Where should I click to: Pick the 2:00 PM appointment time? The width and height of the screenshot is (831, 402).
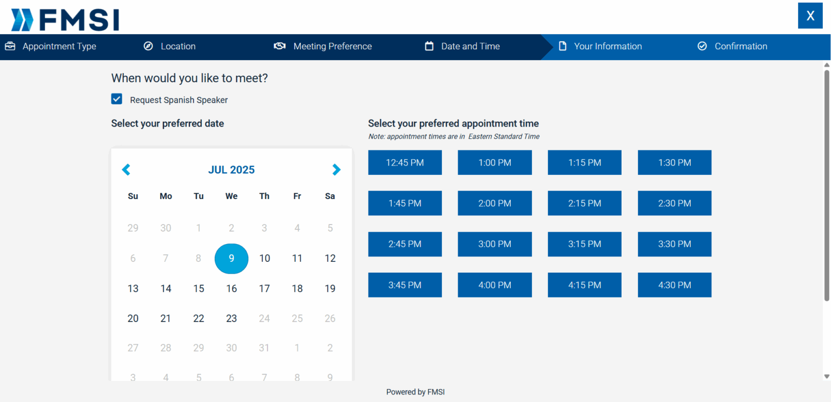pos(494,203)
